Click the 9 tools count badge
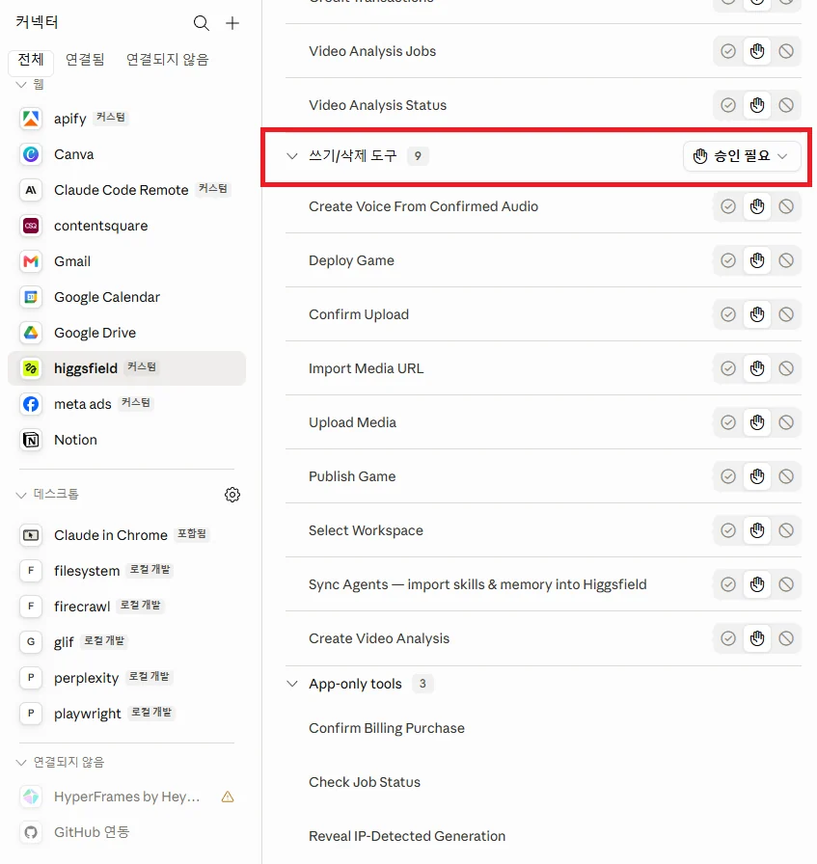The width and height of the screenshot is (817, 864). pos(418,156)
